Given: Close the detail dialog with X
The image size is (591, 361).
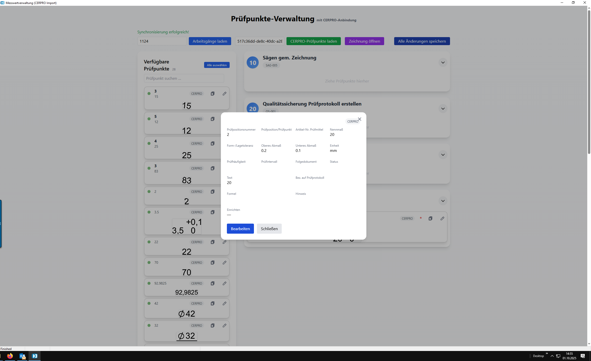Looking at the screenshot, I should tap(360, 119).
